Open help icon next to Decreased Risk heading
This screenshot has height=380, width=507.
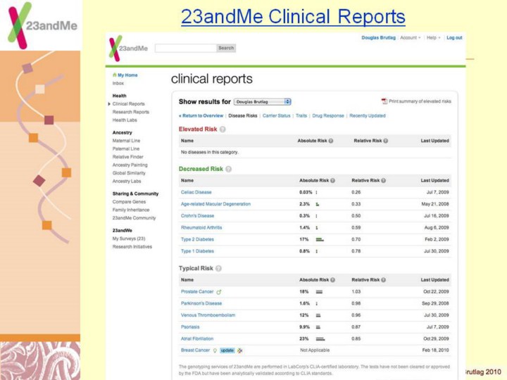[x=228, y=169]
